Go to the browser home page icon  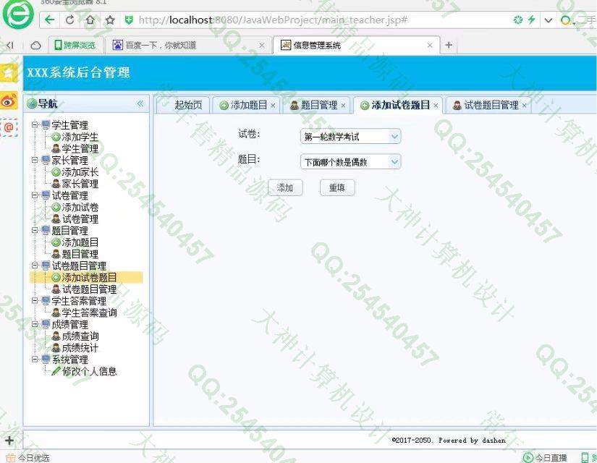point(90,20)
